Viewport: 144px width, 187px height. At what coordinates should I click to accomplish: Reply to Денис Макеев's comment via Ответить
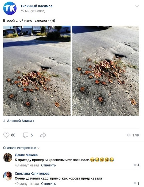click(x=48, y=165)
